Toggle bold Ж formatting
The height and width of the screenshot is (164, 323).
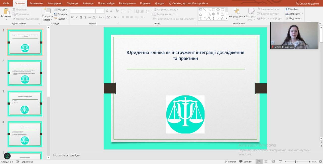pos(72,17)
